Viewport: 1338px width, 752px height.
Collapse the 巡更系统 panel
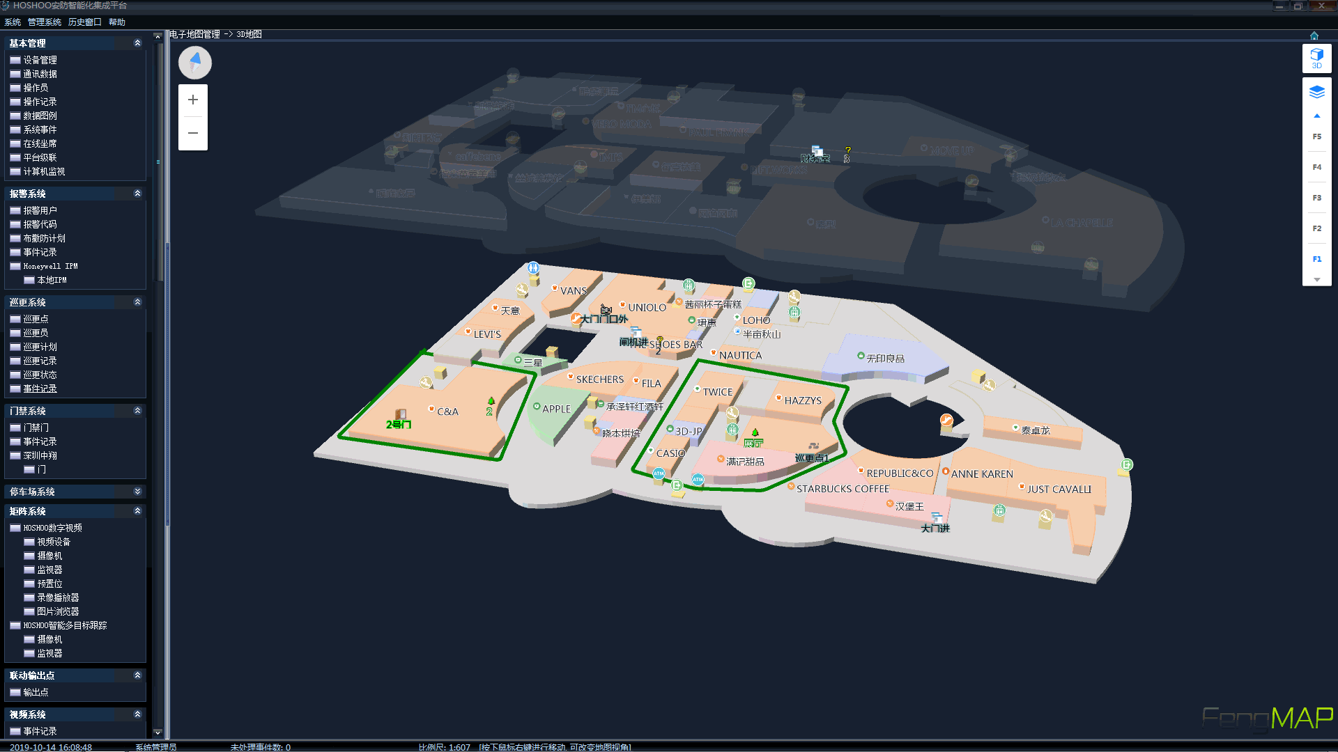[x=137, y=302]
